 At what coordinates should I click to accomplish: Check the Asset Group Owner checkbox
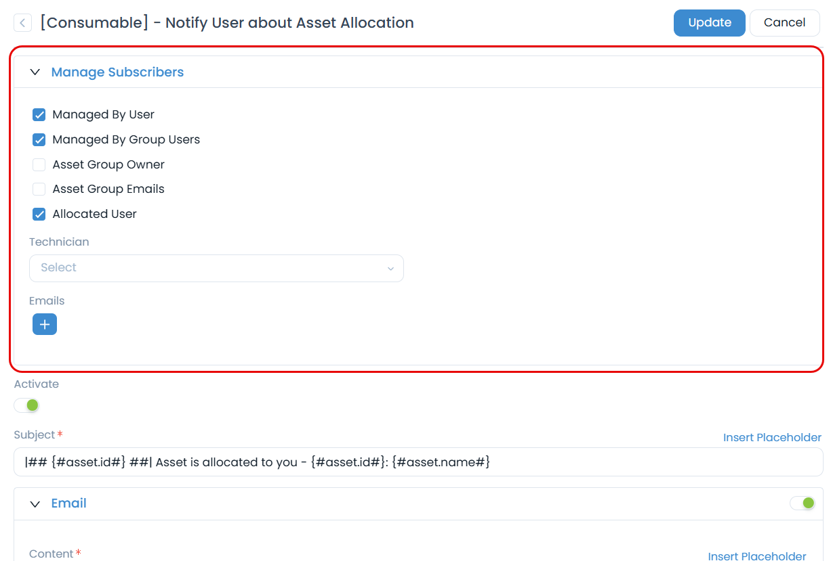tap(39, 164)
